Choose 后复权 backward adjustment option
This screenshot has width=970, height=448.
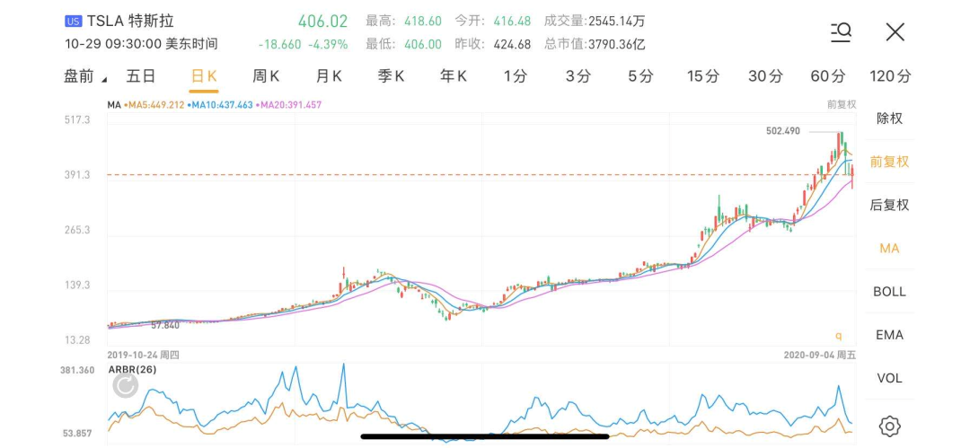pyautogui.click(x=889, y=205)
